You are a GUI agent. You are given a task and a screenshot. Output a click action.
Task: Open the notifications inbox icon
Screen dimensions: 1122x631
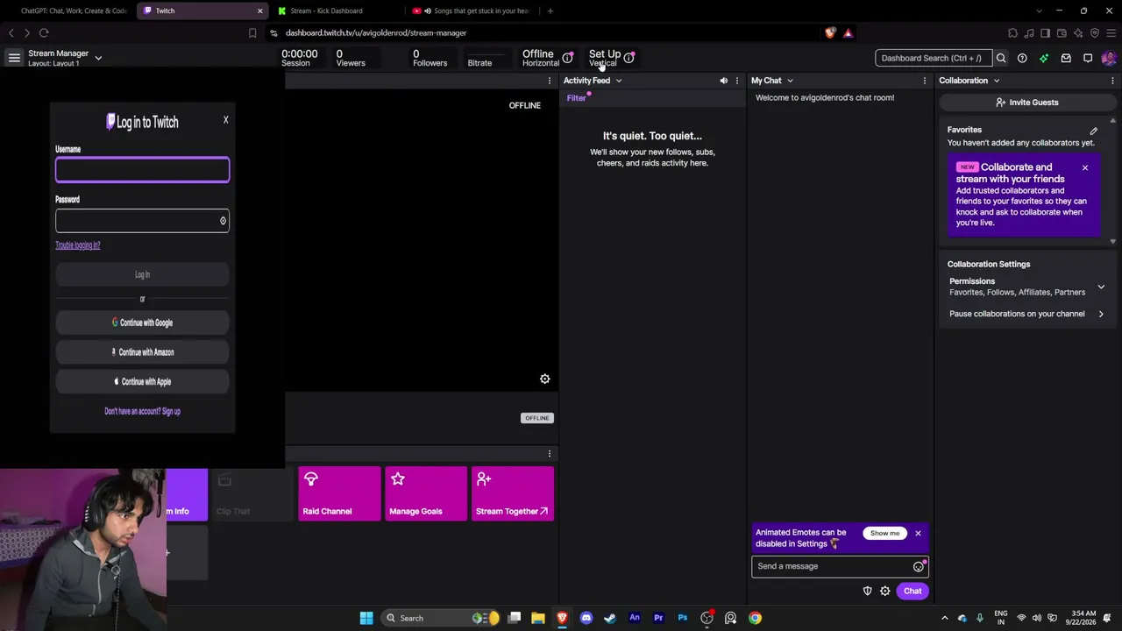pos(1066,58)
